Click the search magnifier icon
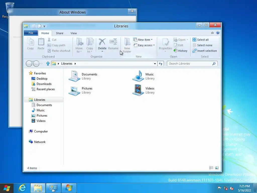 [214, 64]
